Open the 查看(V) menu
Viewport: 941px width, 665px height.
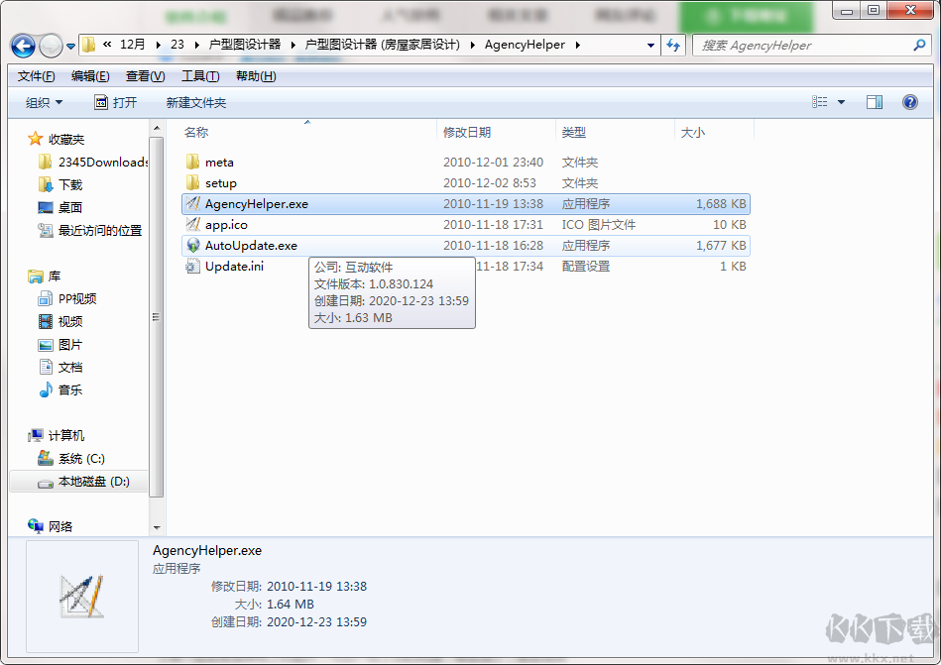pyautogui.click(x=145, y=76)
